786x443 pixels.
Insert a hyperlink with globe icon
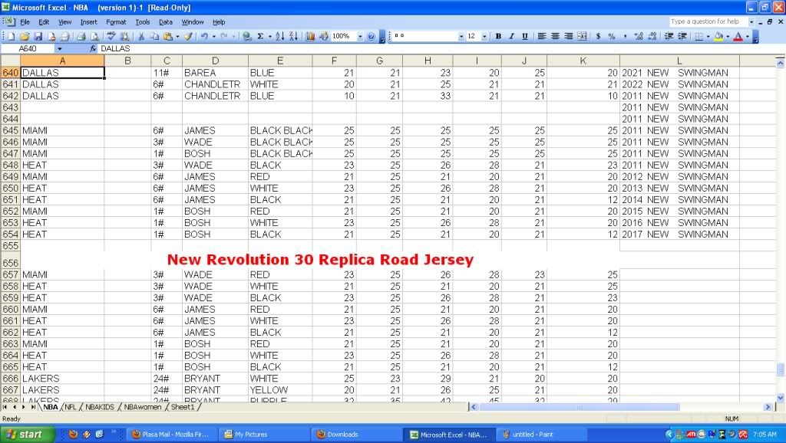tap(246, 36)
